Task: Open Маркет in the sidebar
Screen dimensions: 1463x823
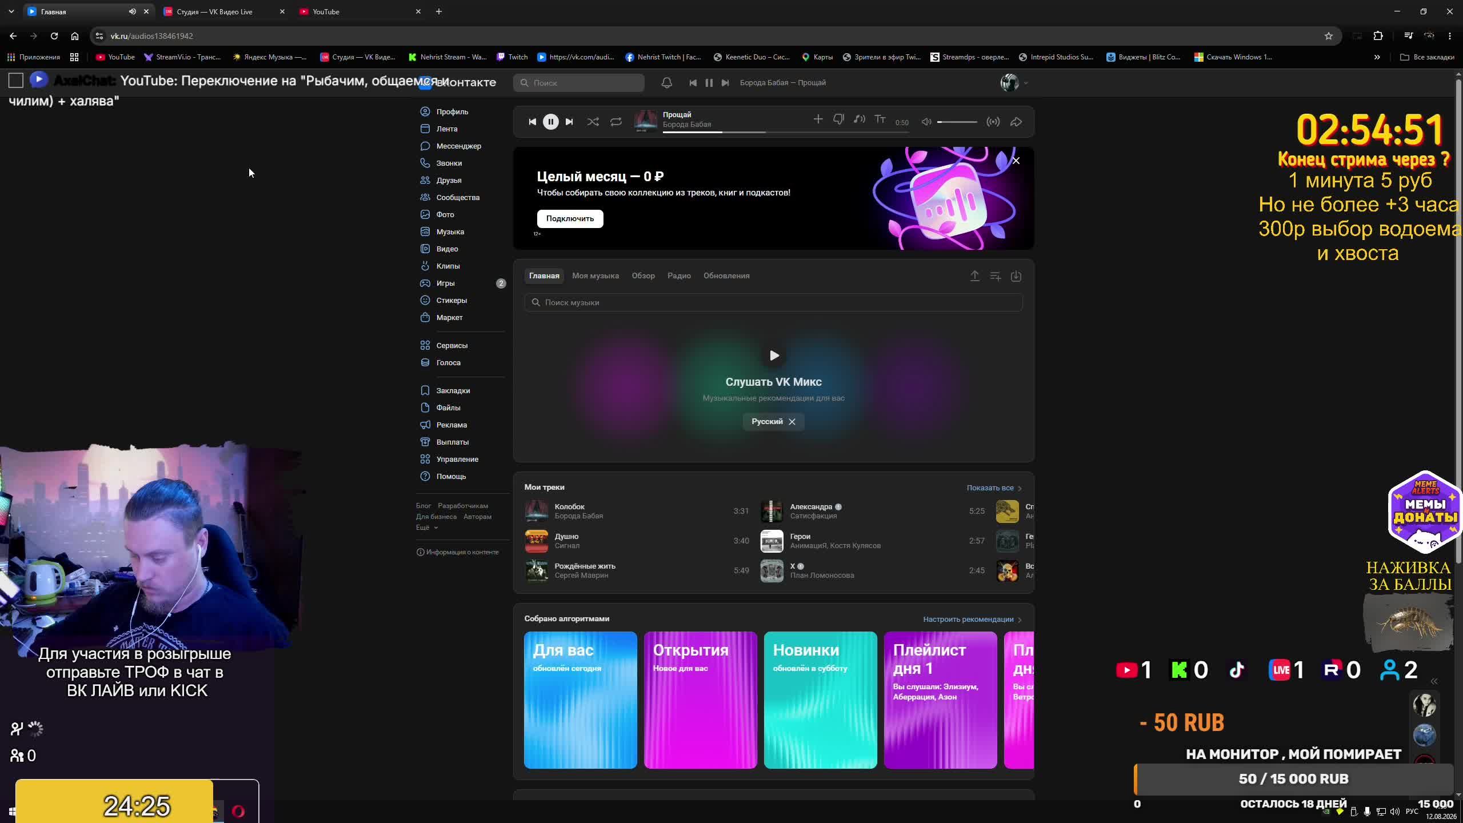Action: pyautogui.click(x=449, y=317)
